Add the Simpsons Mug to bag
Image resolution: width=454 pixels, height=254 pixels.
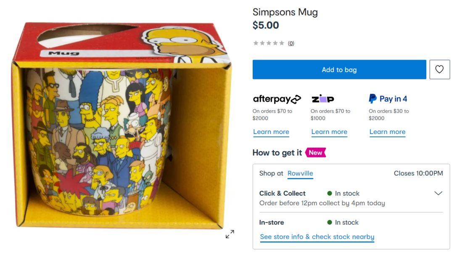[339, 69]
